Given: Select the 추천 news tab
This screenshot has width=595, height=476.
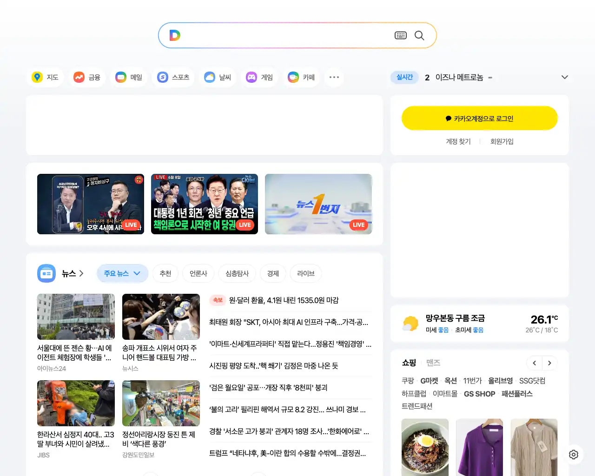Looking at the screenshot, I should point(165,273).
